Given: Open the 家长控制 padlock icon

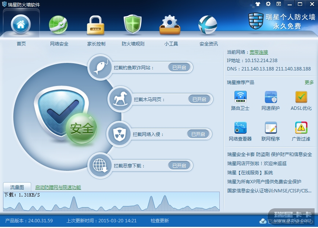Looking at the screenshot, I should point(96,25).
